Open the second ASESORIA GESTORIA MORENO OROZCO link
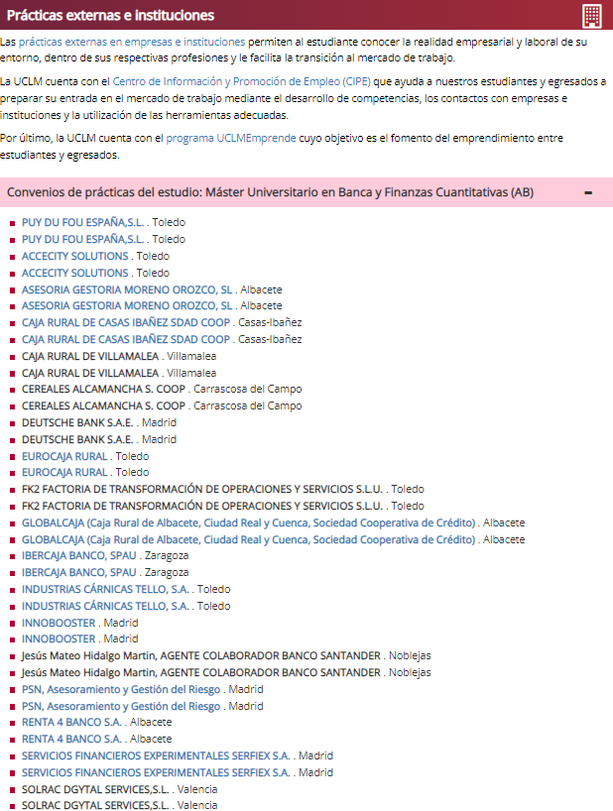 [x=127, y=305]
